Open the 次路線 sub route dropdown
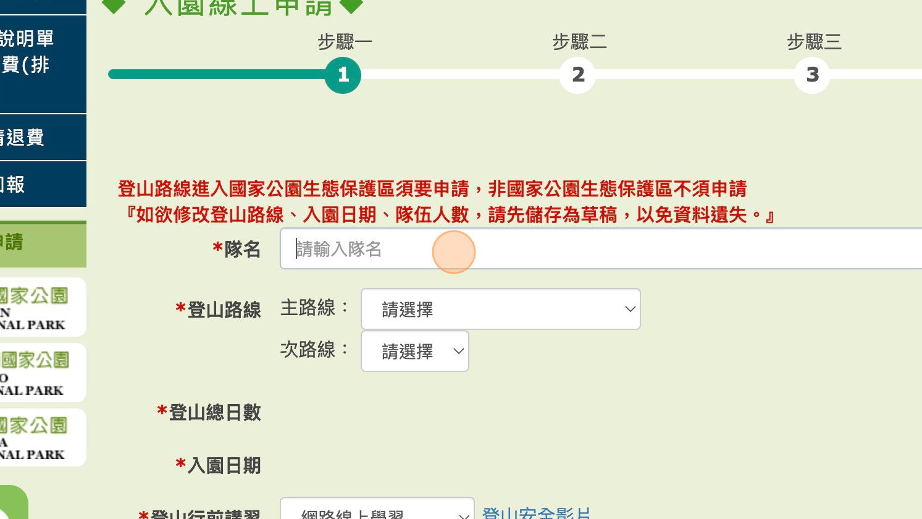The height and width of the screenshot is (519, 922). coord(415,351)
